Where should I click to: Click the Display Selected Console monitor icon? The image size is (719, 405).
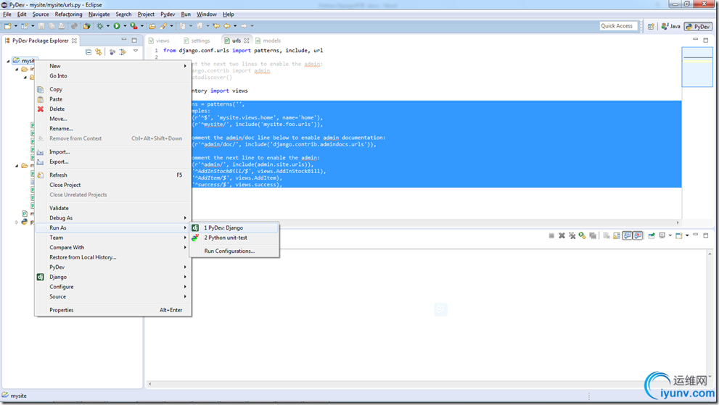pos(662,235)
